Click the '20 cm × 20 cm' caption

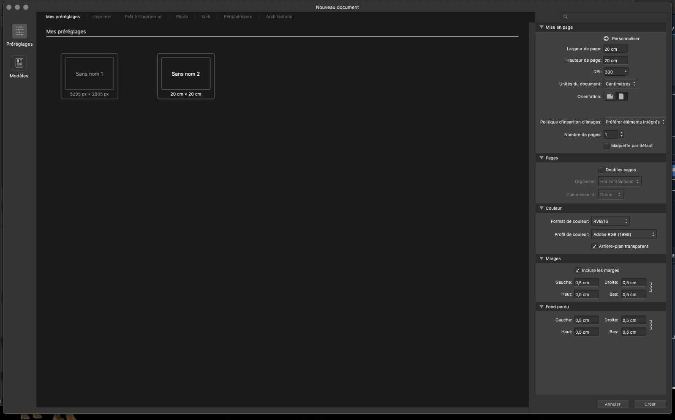click(x=186, y=94)
